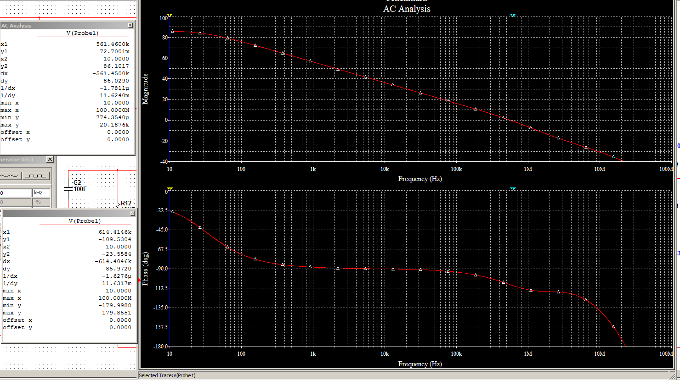Image resolution: width=680 pixels, height=380 pixels.
Task: Click the 100F capacitor value label
Action: tap(80, 189)
